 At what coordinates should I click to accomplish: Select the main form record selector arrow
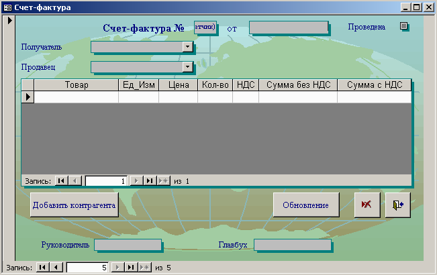[x=9, y=20]
